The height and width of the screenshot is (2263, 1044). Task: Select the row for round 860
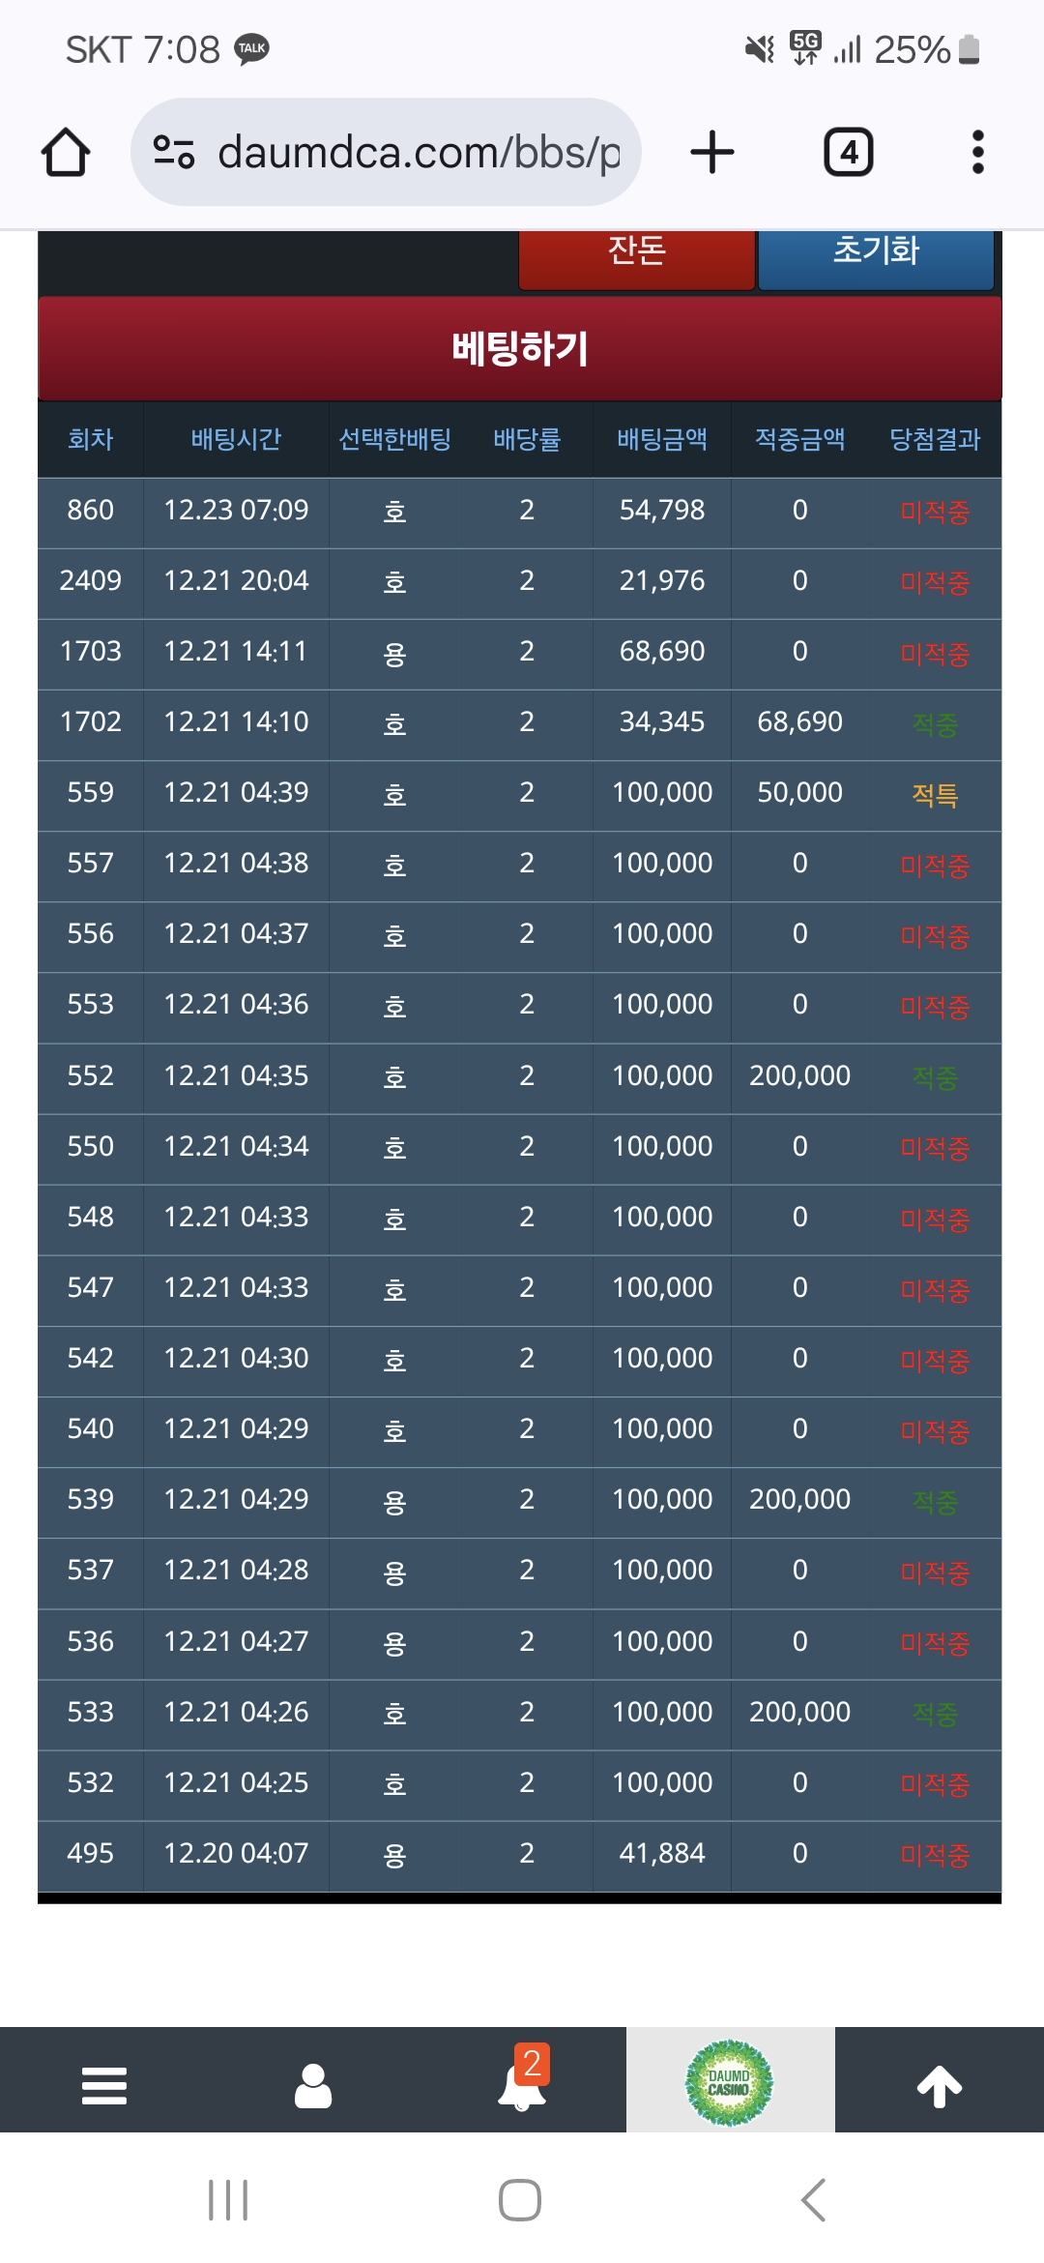(520, 511)
